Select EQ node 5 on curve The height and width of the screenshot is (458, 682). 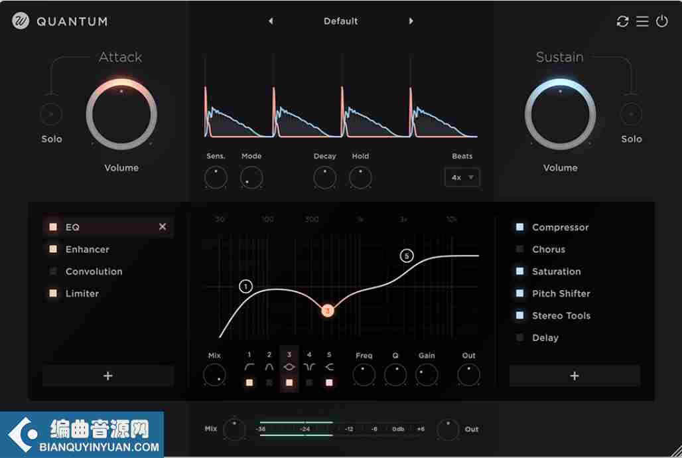(407, 256)
